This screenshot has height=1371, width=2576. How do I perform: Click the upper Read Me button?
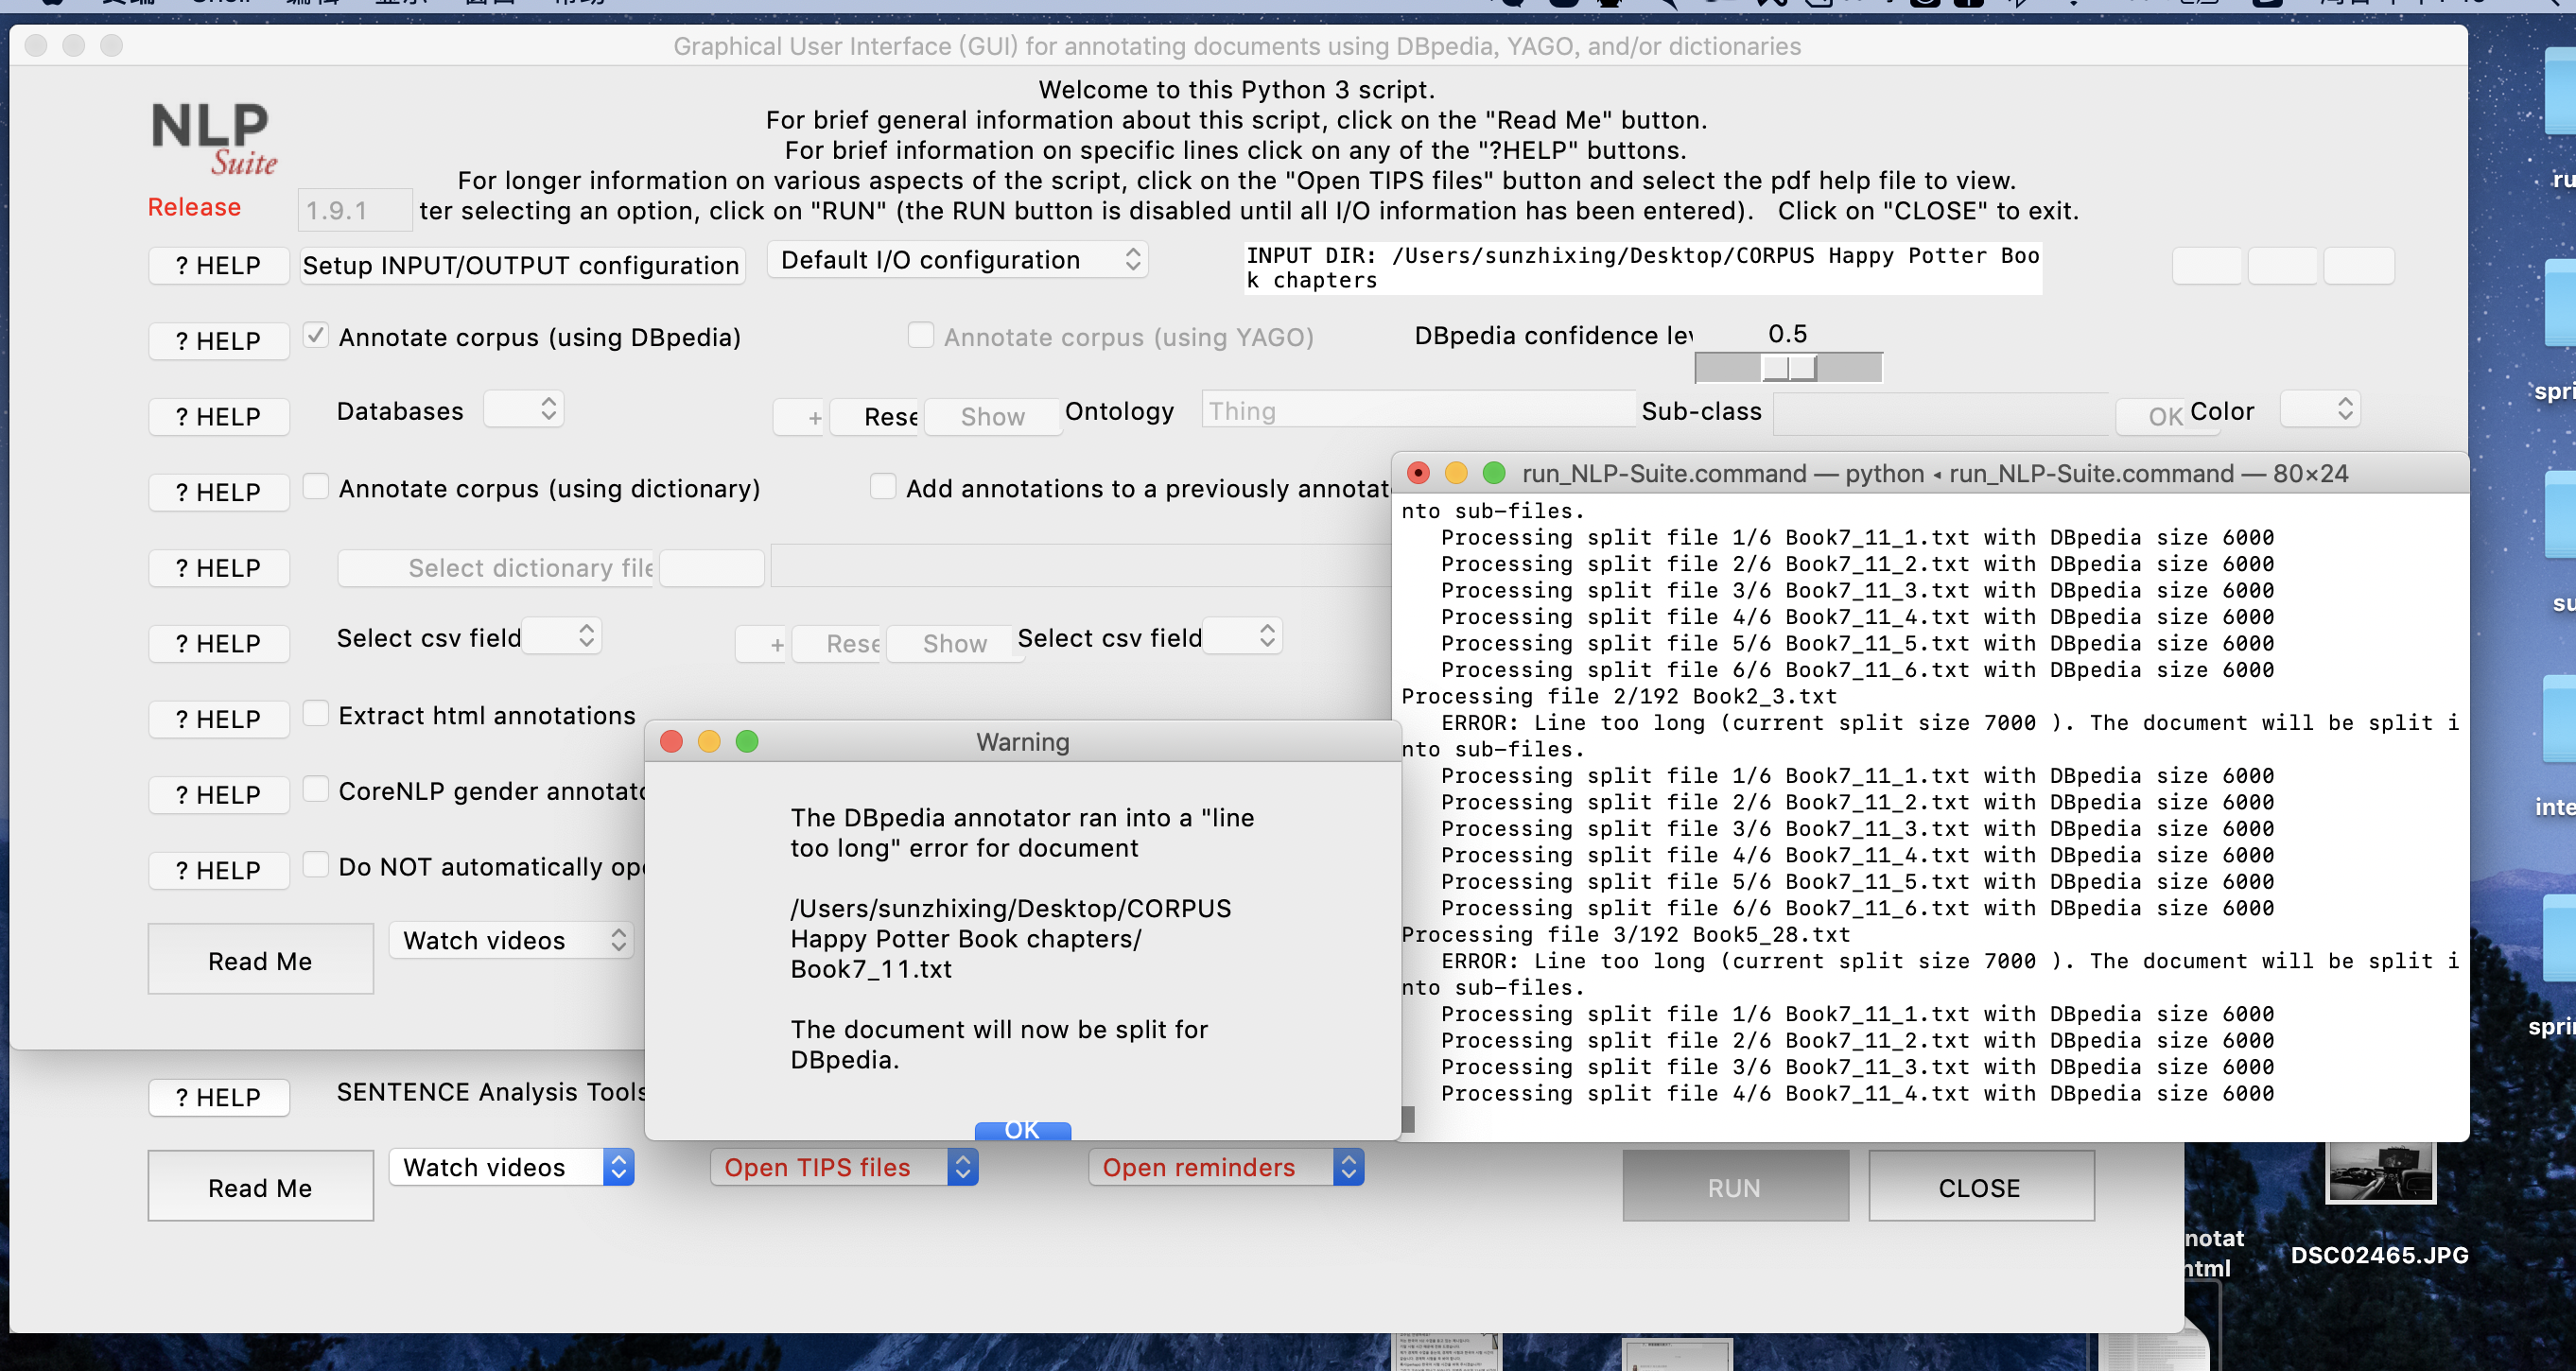(260, 960)
